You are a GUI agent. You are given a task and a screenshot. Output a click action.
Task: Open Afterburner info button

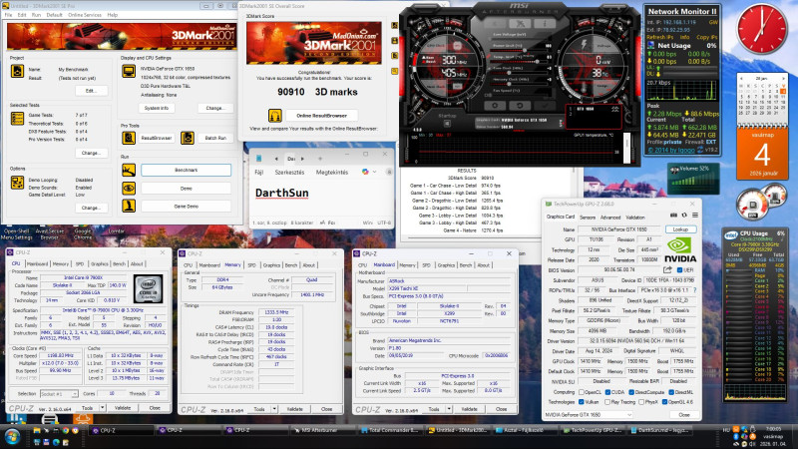click(545, 23)
